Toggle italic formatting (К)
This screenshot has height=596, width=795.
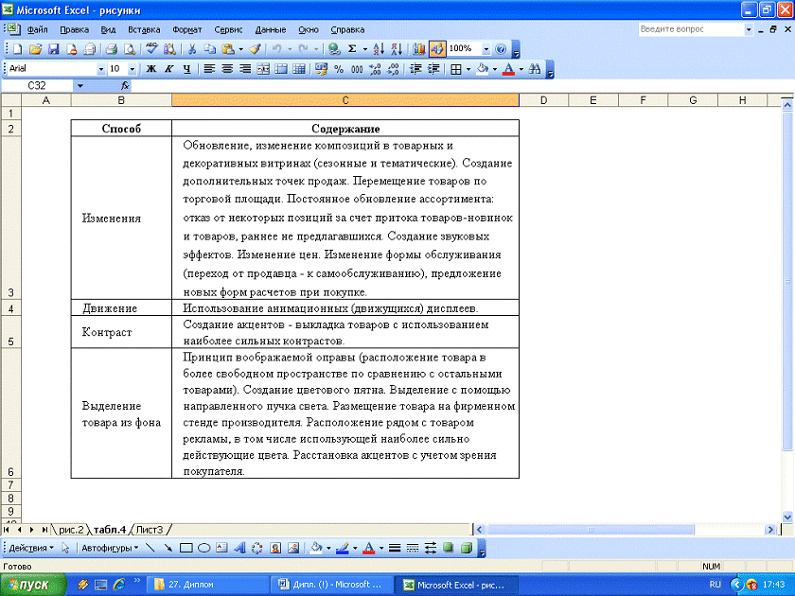tap(168, 69)
